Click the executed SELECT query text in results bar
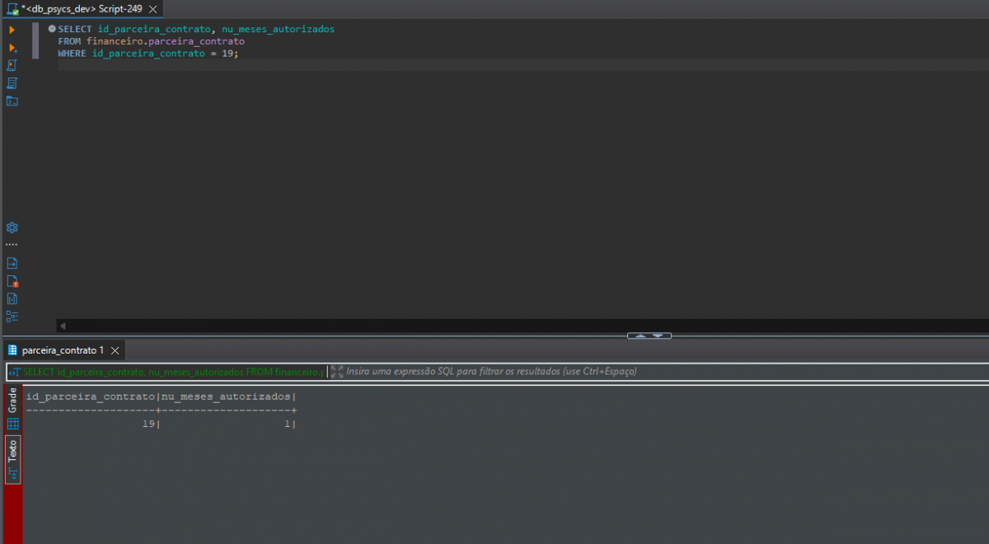The height and width of the screenshot is (544, 989). 174,372
